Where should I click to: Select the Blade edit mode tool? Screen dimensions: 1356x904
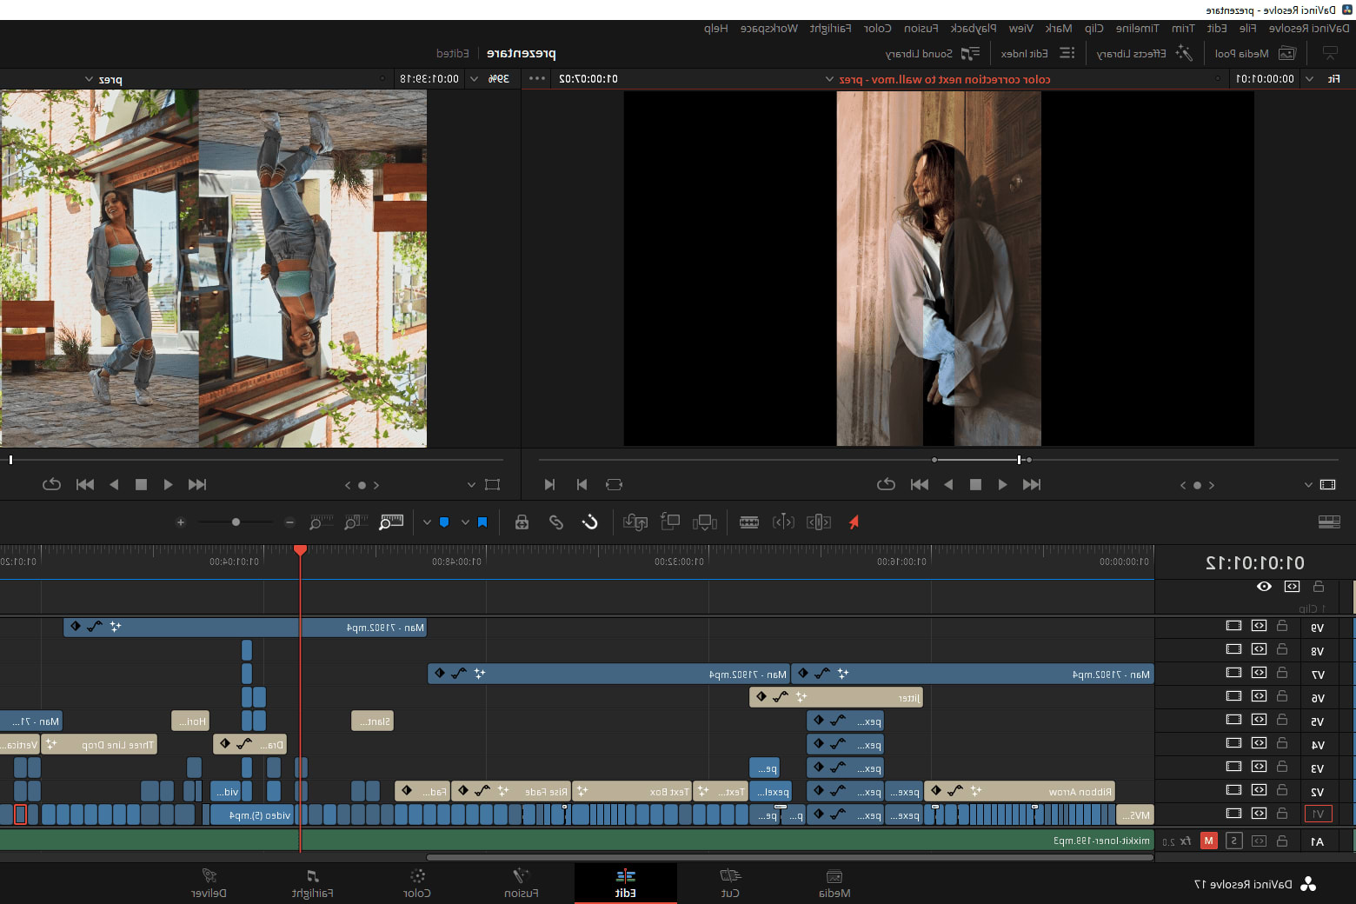748,522
